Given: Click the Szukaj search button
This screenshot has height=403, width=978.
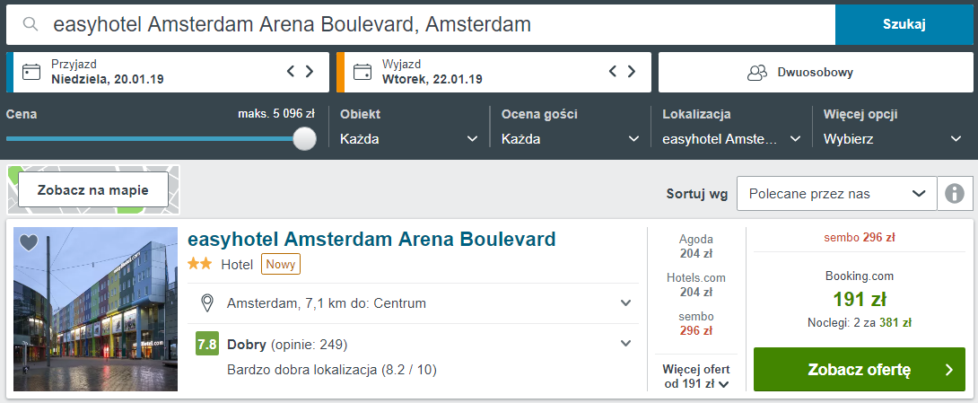Looking at the screenshot, I should point(904,24).
